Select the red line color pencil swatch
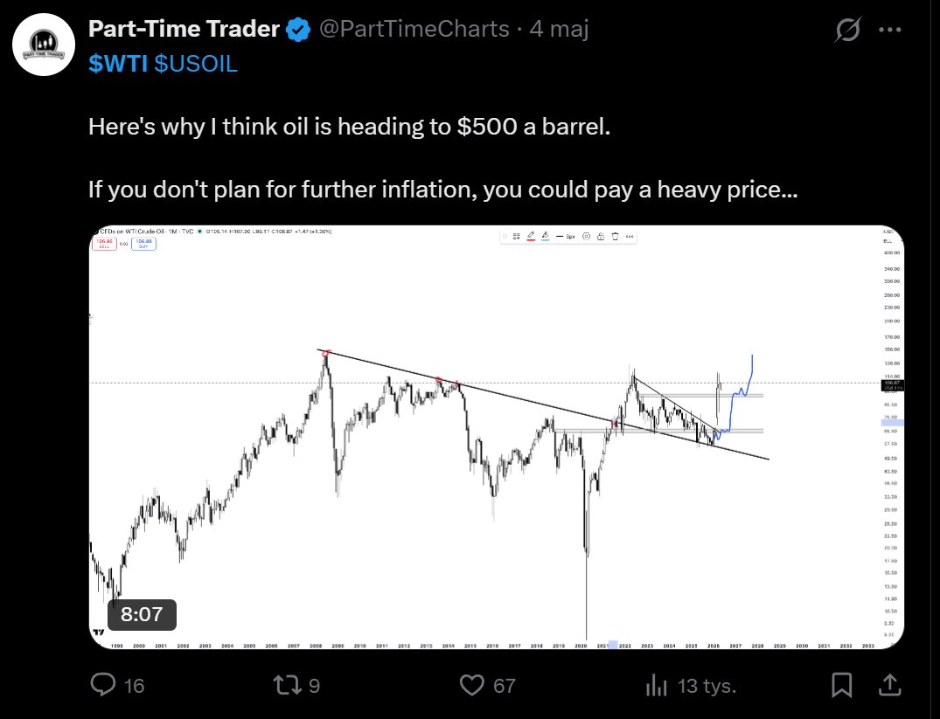The height and width of the screenshot is (719, 940). click(x=531, y=237)
